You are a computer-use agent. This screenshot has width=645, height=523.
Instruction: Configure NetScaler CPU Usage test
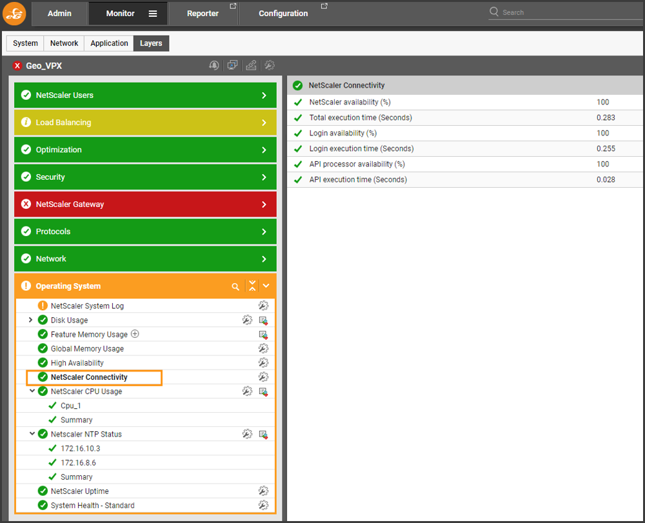click(247, 391)
